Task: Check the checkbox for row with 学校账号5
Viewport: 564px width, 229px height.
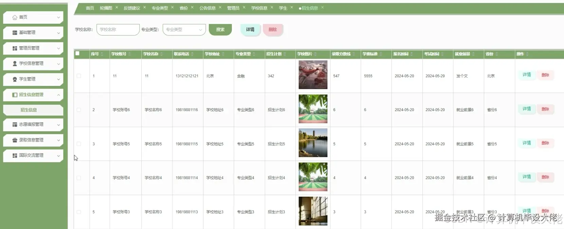Action: click(79, 144)
